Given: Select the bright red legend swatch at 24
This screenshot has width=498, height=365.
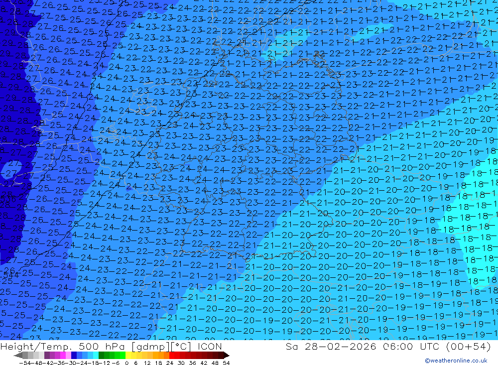Looking at the screenshot, I should click(172, 355).
